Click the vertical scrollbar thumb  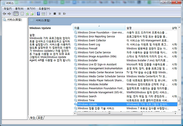(x=179, y=101)
